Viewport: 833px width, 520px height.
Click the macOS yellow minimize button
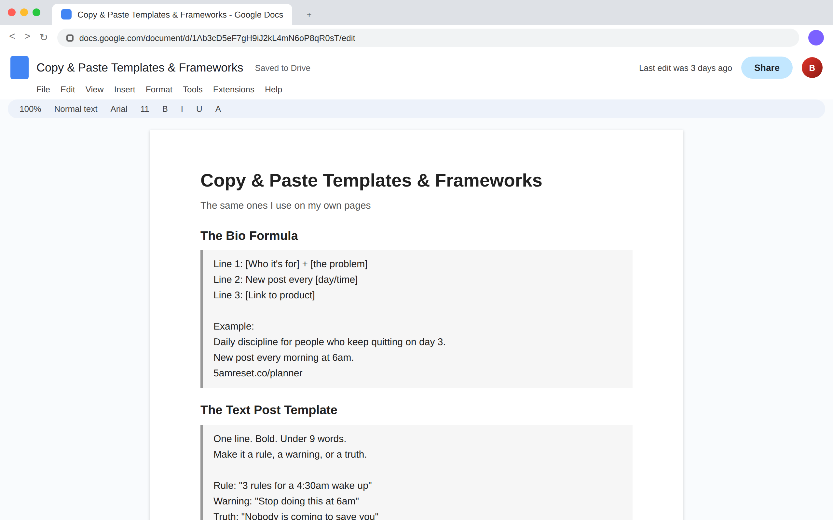tap(24, 12)
